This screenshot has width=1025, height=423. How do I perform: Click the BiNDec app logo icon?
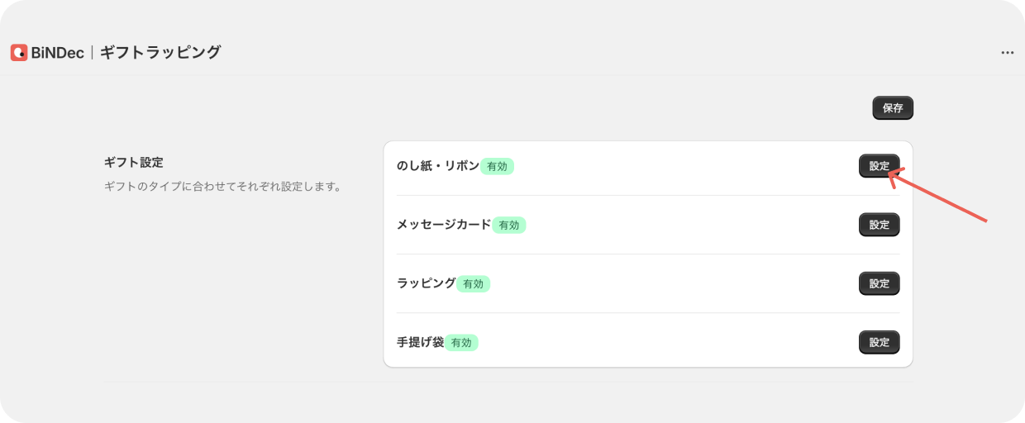(19, 53)
